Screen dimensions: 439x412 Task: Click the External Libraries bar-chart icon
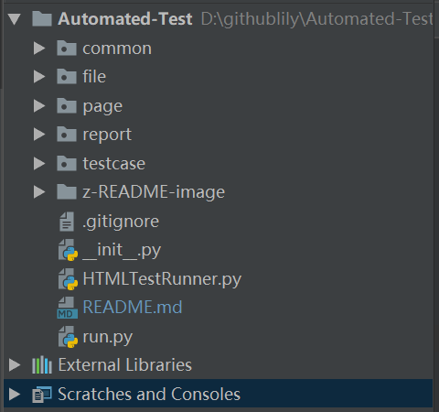coord(42,364)
